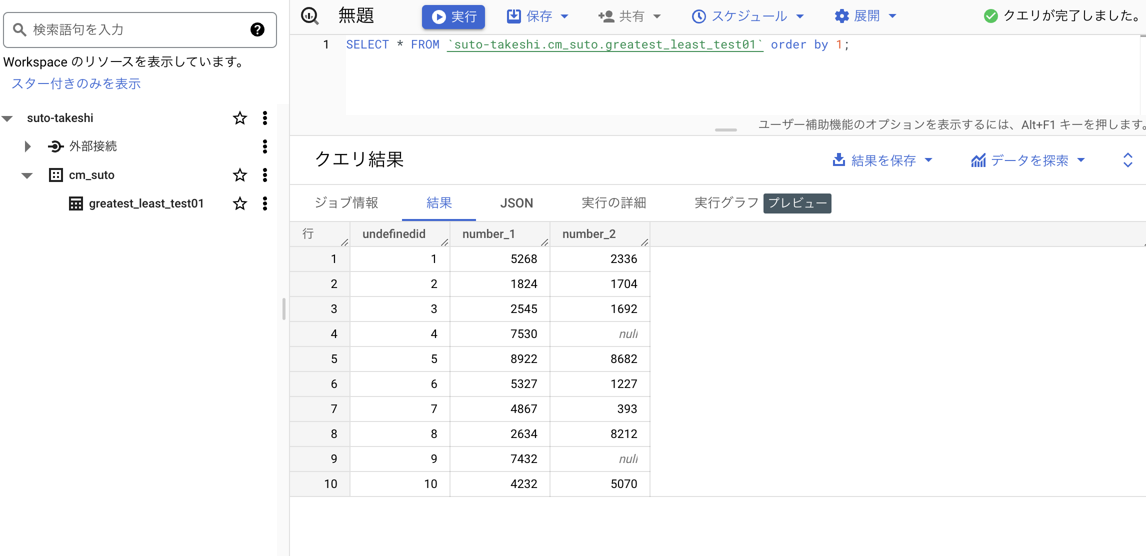Open the dropdown arrow next to 保存
The width and height of the screenshot is (1146, 556).
point(564,16)
